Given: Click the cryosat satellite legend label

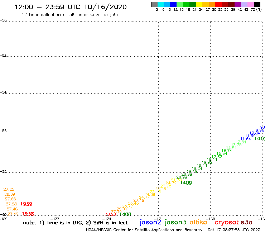Looking at the screenshot, I should click(x=226, y=223).
